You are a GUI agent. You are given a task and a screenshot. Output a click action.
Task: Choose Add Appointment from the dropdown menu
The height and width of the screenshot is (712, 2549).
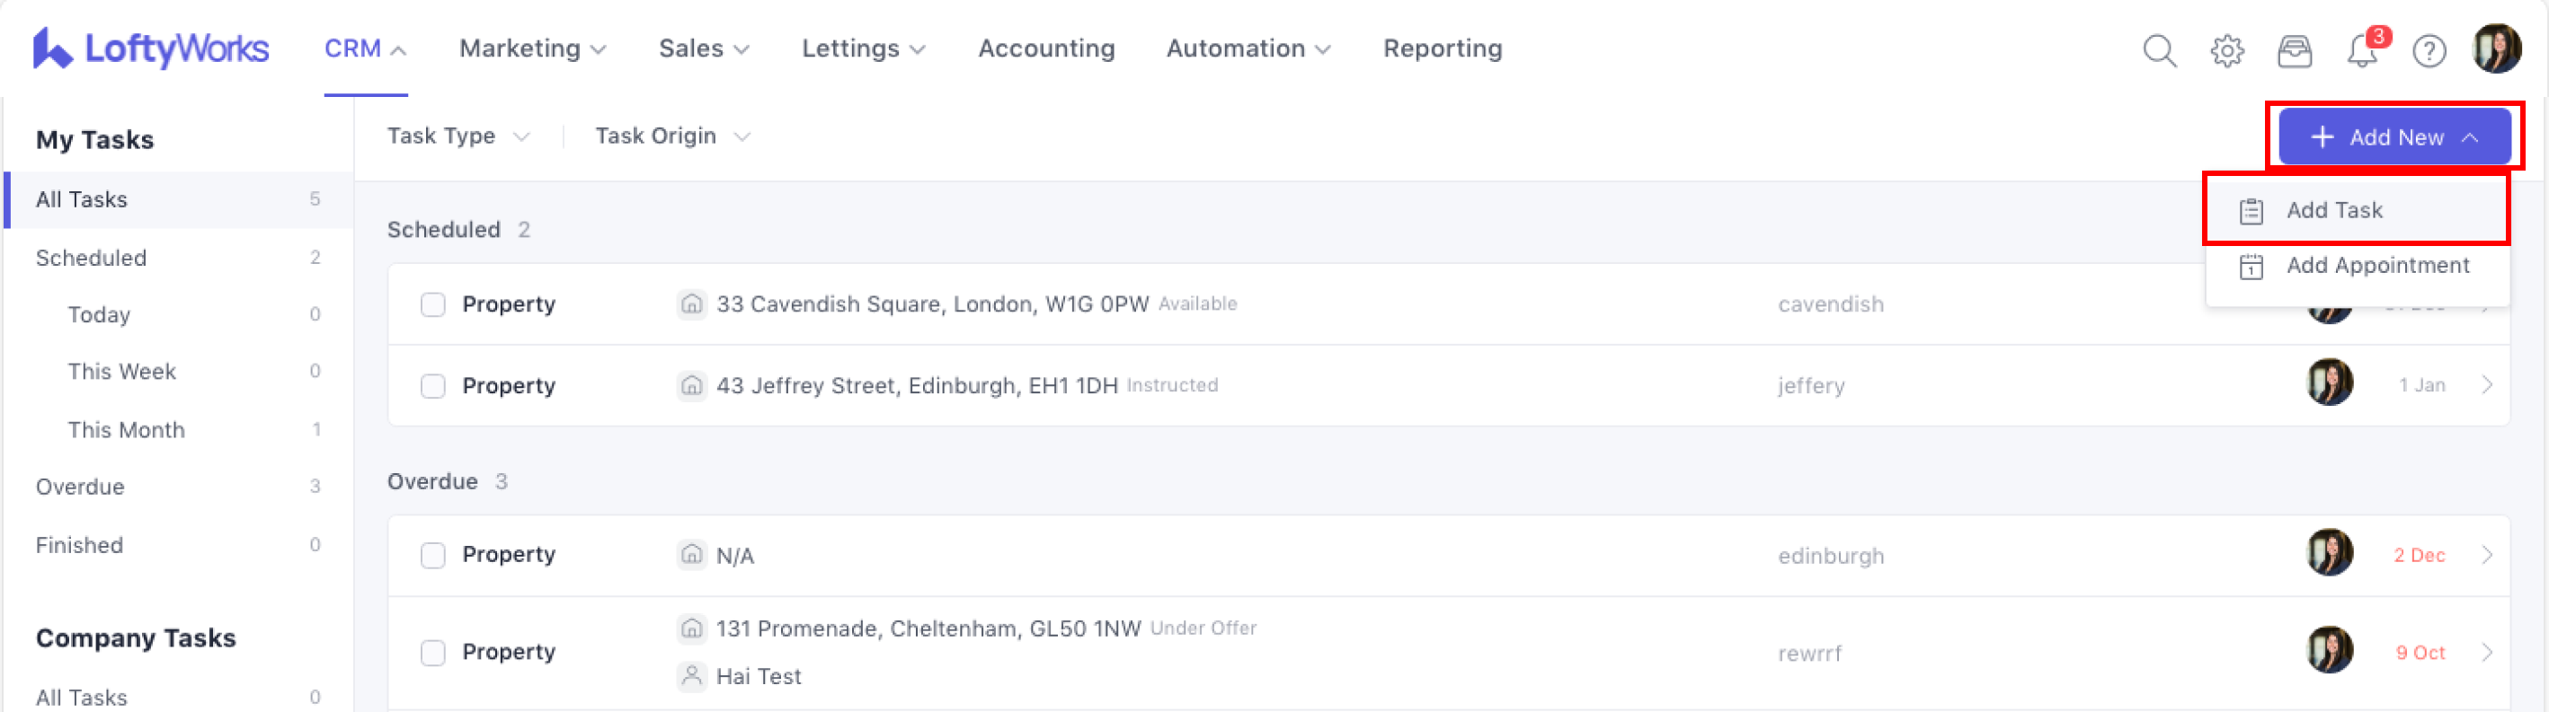pos(2376,265)
